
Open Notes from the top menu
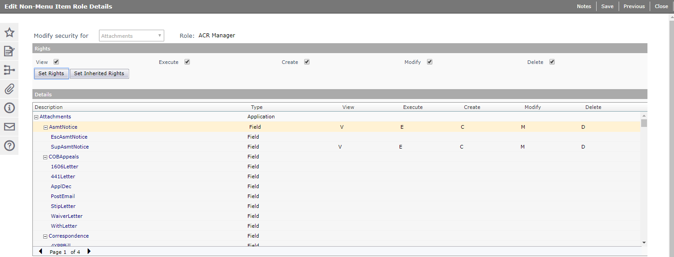(x=584, y=6)
